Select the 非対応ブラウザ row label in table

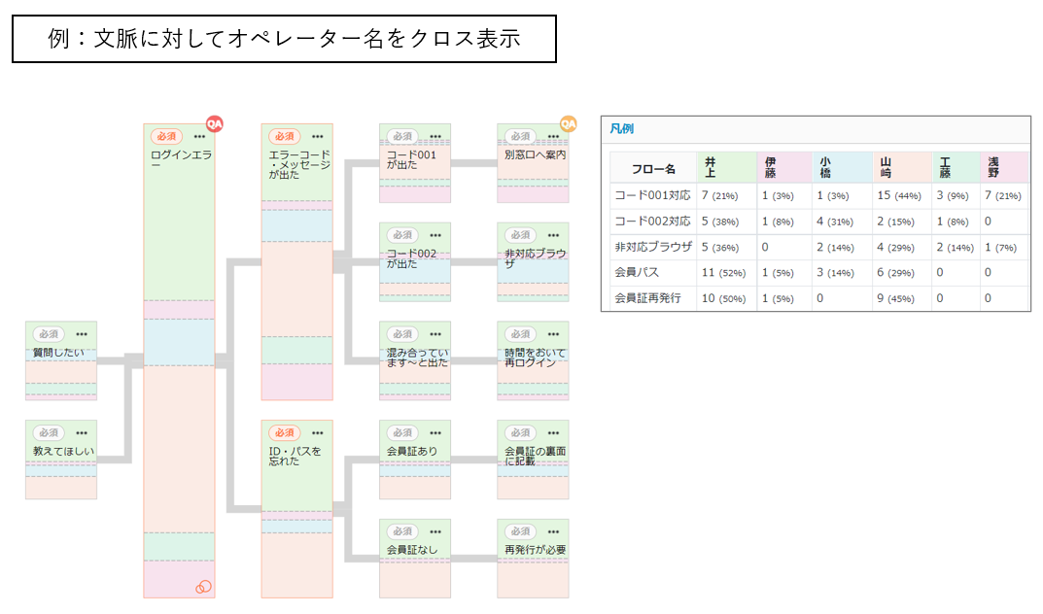pos(653,247)
